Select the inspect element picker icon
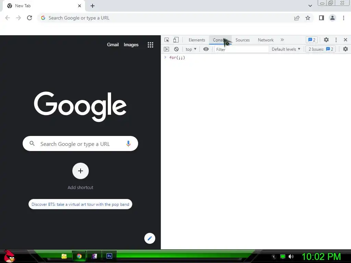The image size is (351, 263). pos(167,40)
